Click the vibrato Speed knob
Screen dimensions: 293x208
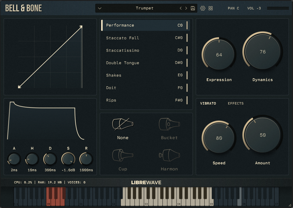(x=219, y=138)
